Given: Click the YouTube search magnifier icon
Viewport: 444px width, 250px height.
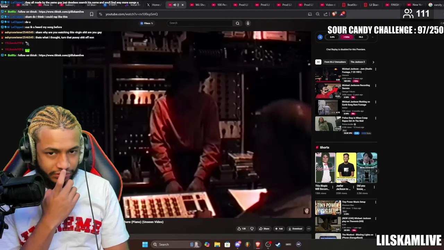Looking at the screenshot, I should pyautogui.click(x=238, y=23).
